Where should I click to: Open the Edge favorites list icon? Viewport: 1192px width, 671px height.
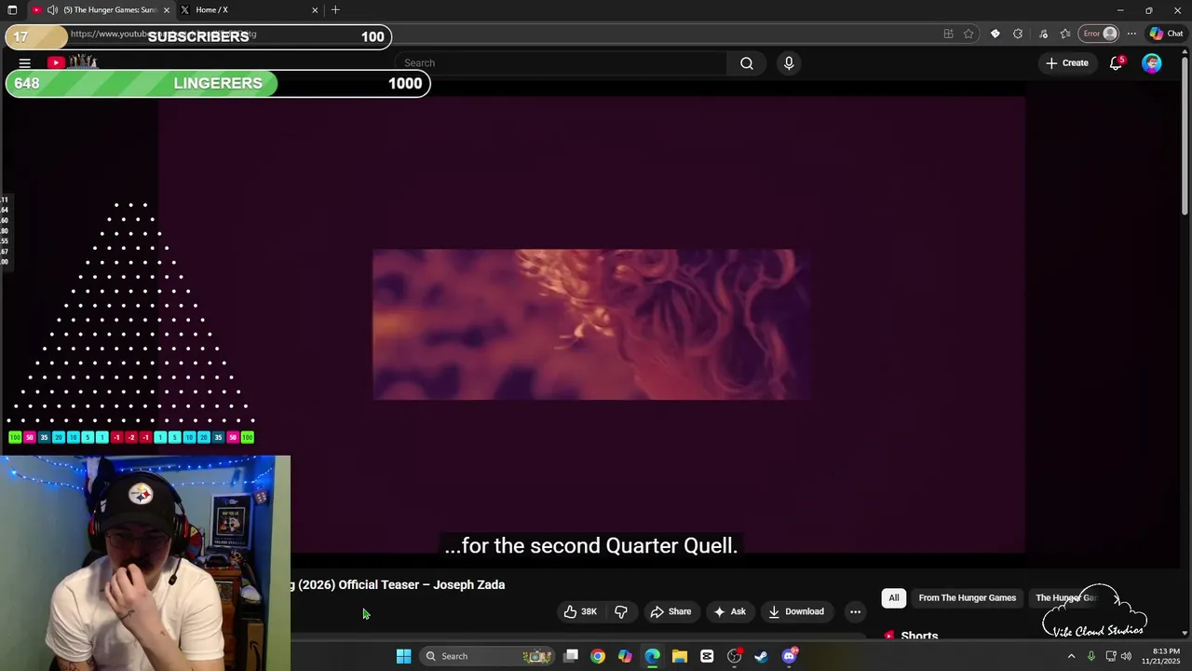(x=1065, y=34)
